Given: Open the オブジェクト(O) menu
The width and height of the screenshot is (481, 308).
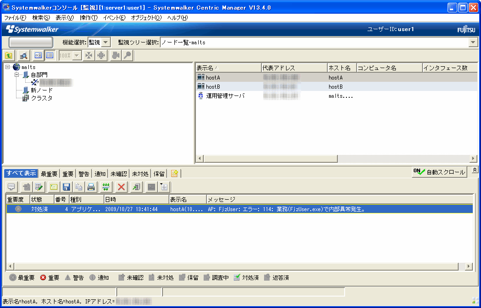Looking at the screenshot, I should pos(146,18).
